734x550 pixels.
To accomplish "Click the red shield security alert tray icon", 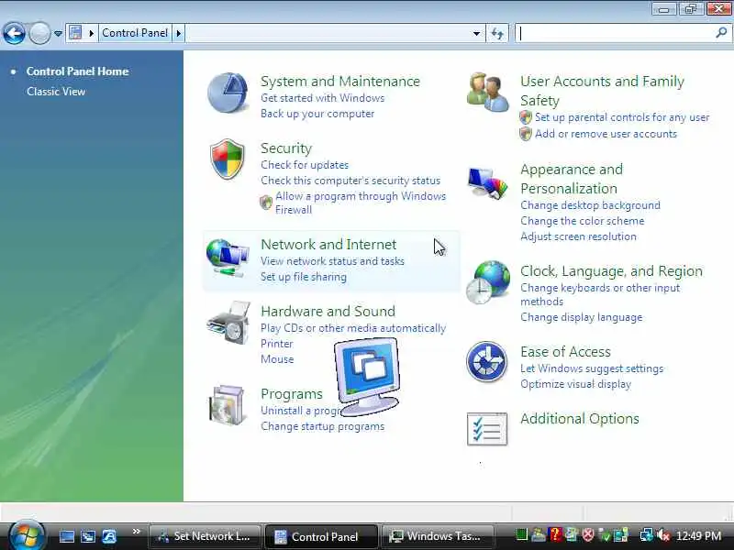I will pos(588,534).
